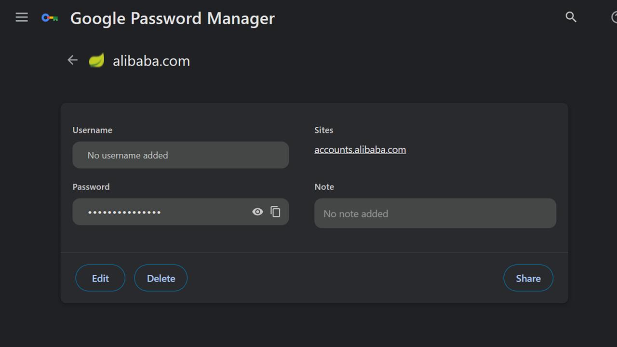
Task: Open the hamburger main menu
Action: (22, 17)
